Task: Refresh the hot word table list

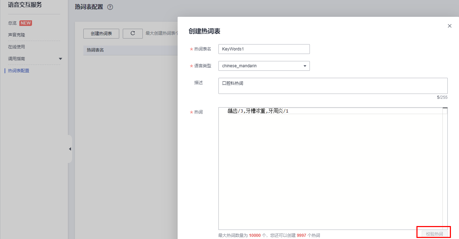Action: click(133, 33)
